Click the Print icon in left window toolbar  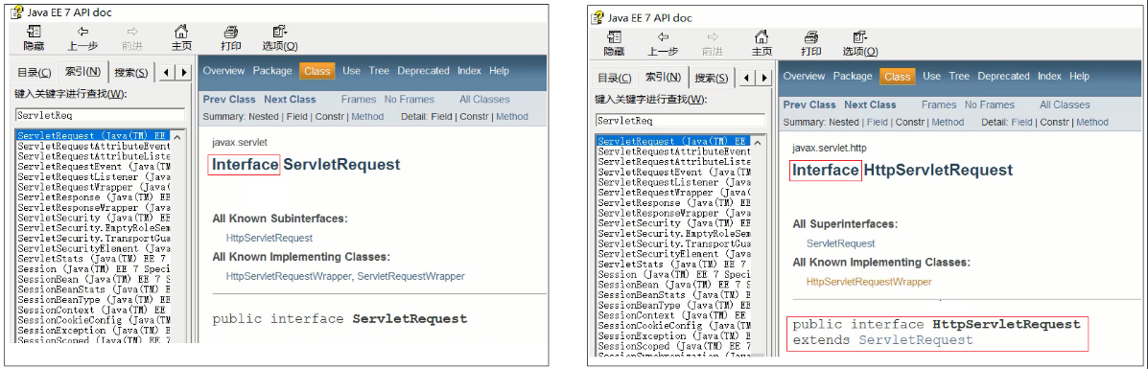tap(230, 32)
